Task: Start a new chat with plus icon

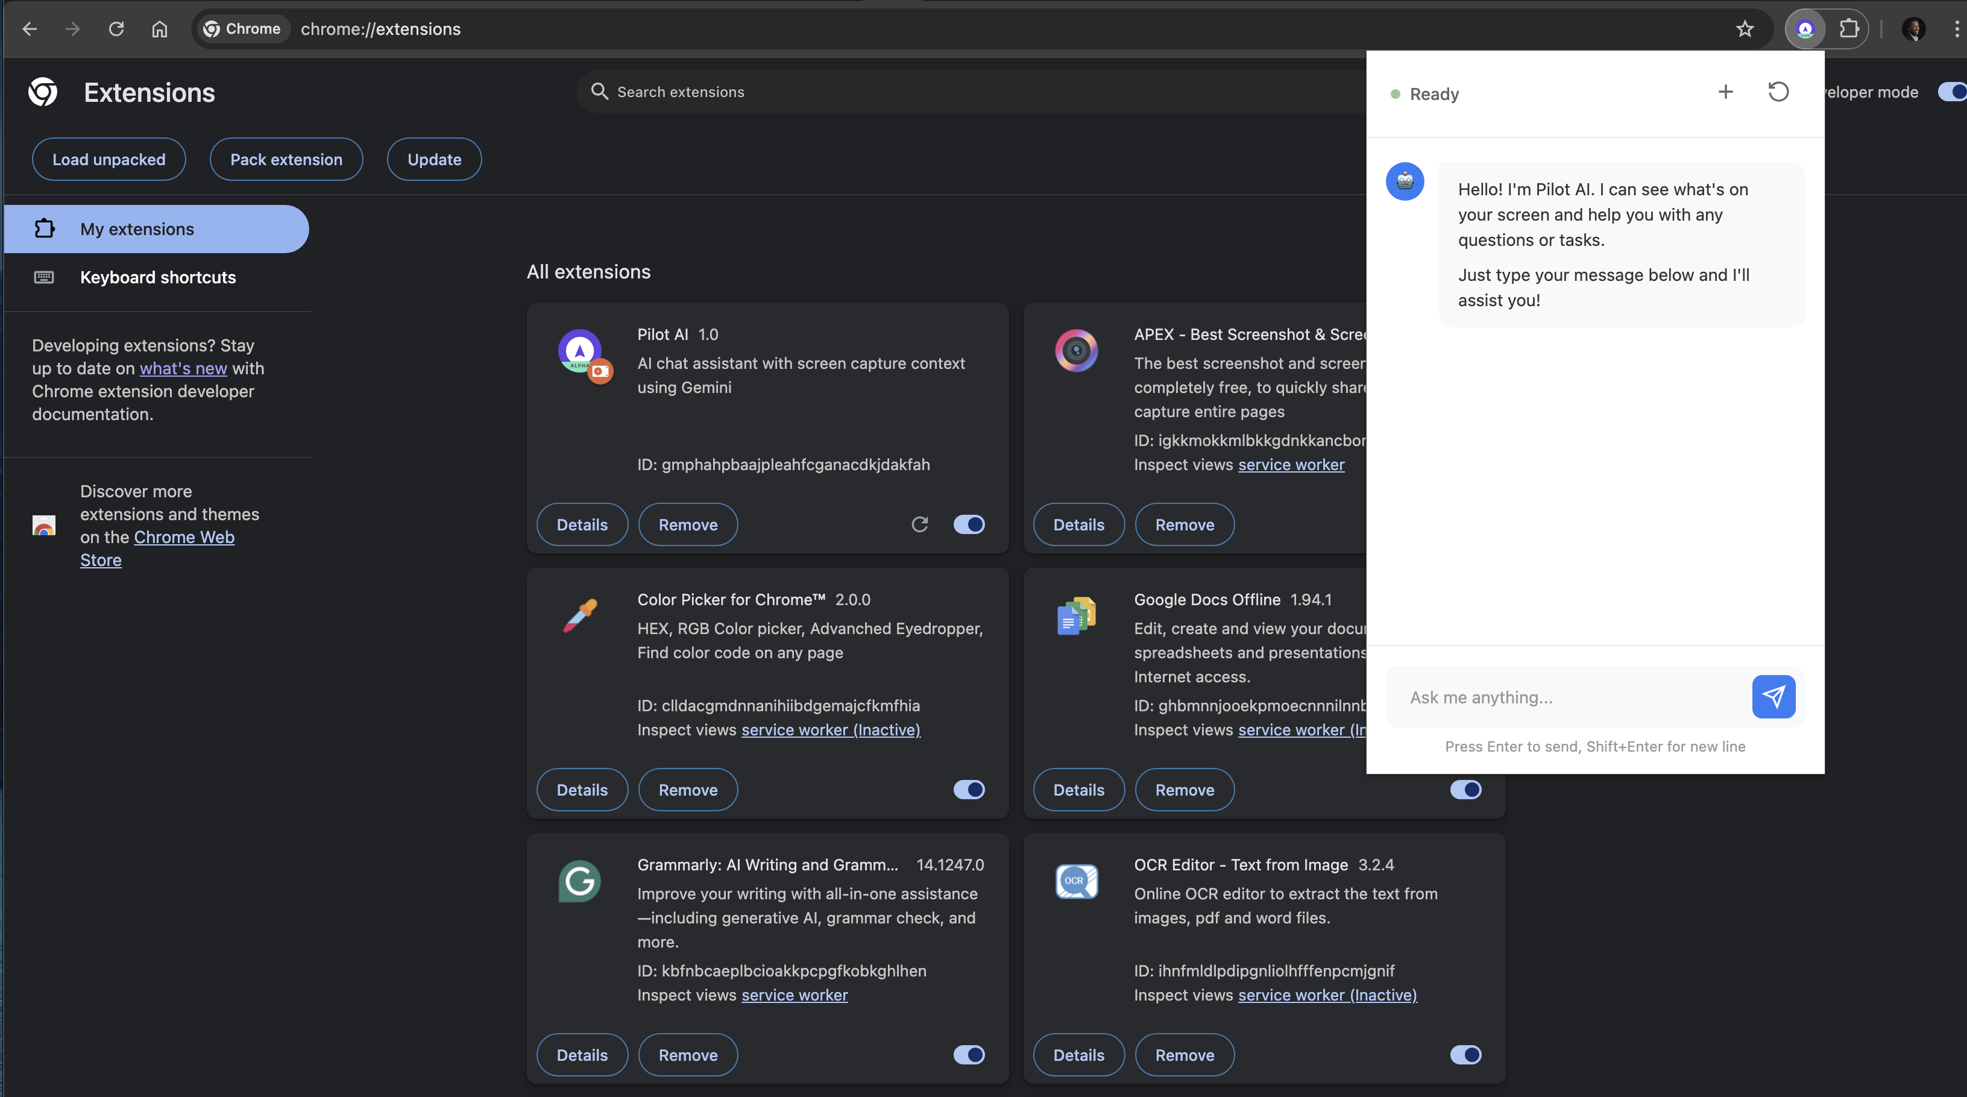Action: tap(1725, 92)
